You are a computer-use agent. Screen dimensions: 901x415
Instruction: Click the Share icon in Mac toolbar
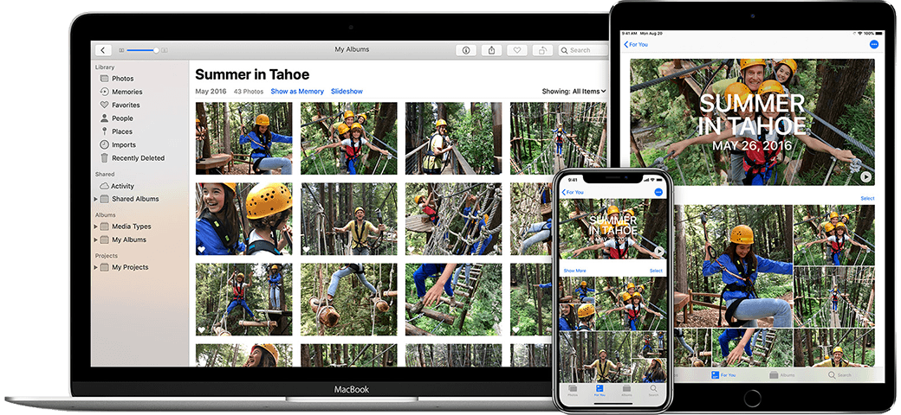pyautogui.click(x=492, y=50)
